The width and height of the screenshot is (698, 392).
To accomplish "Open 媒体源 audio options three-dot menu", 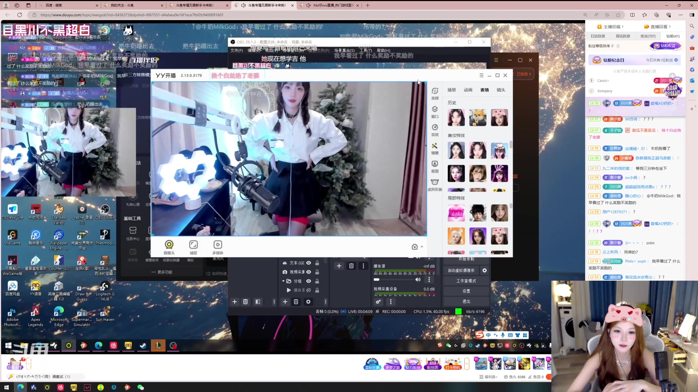I will [429, 280].
